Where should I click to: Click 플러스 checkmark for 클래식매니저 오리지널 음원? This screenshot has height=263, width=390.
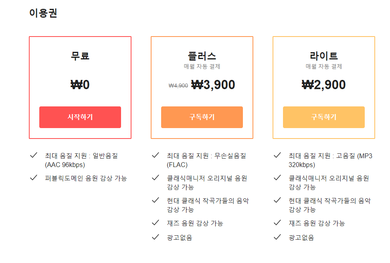tap(156, 177)
